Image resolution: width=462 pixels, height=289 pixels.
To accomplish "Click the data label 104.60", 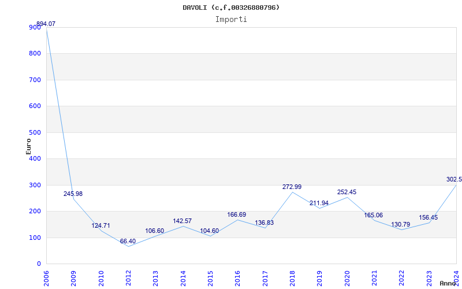I will (x=210, y=231).
